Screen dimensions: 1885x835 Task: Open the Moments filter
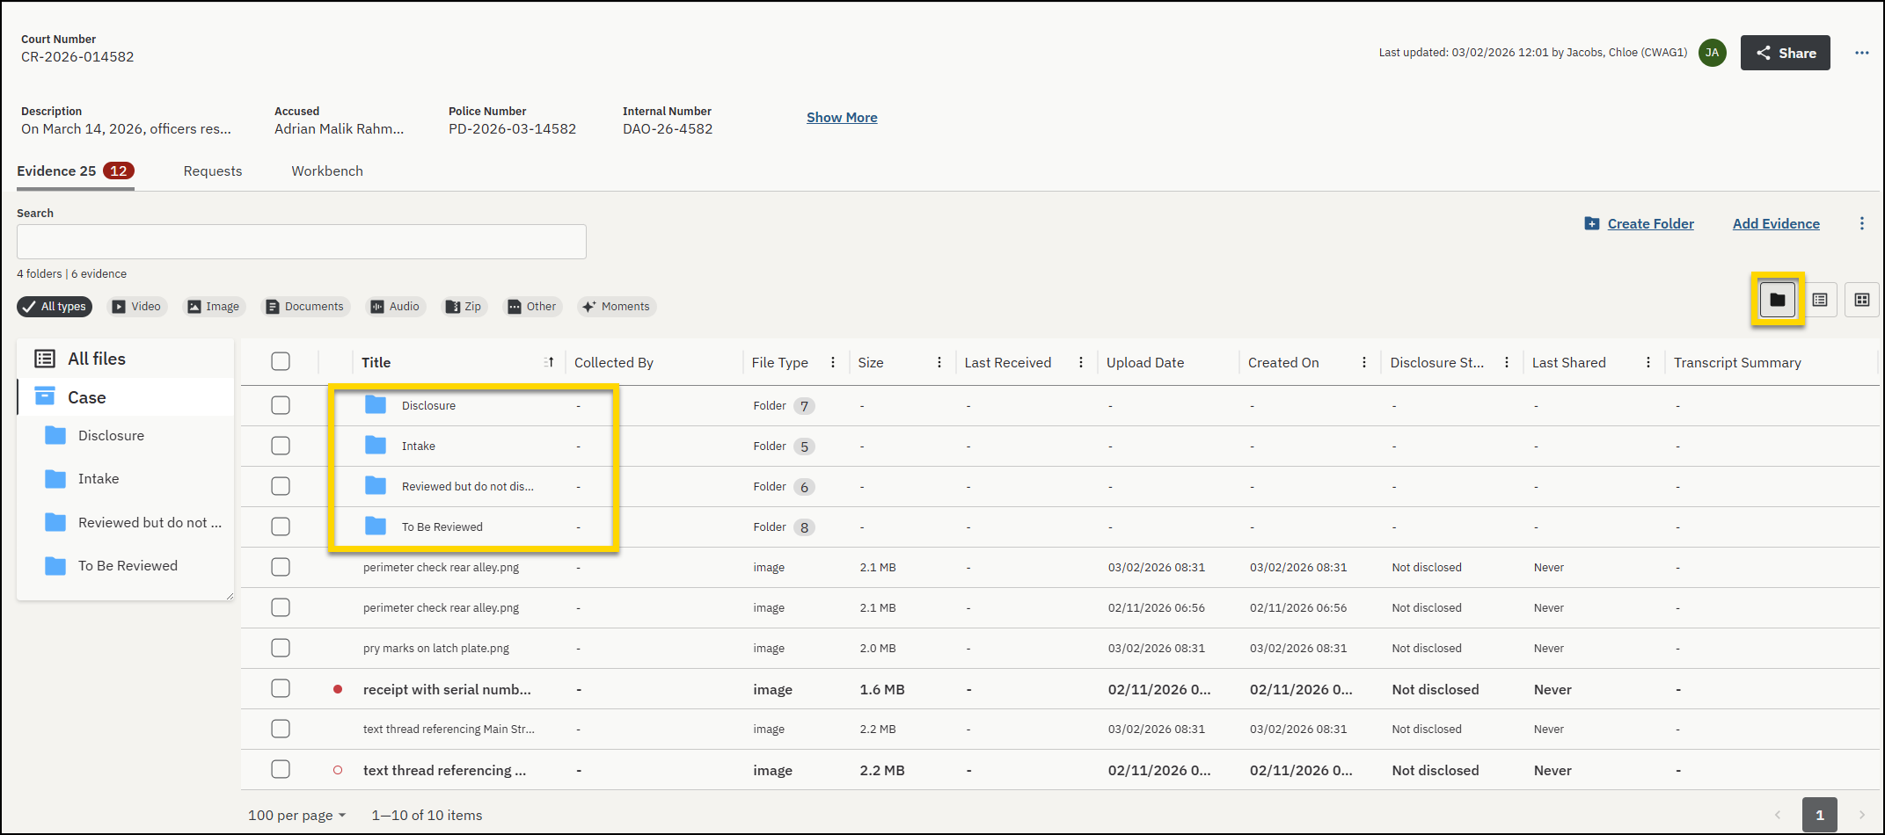(x=617, y=306)
